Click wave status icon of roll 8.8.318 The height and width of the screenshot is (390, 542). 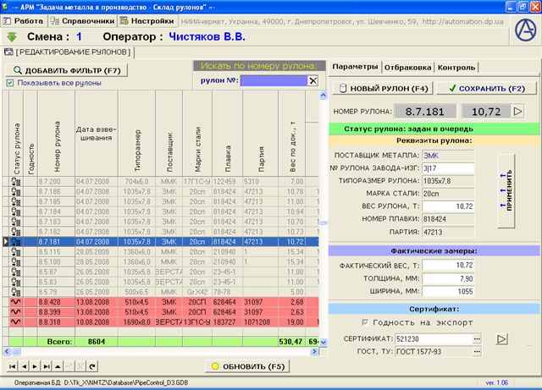point(16,322)
